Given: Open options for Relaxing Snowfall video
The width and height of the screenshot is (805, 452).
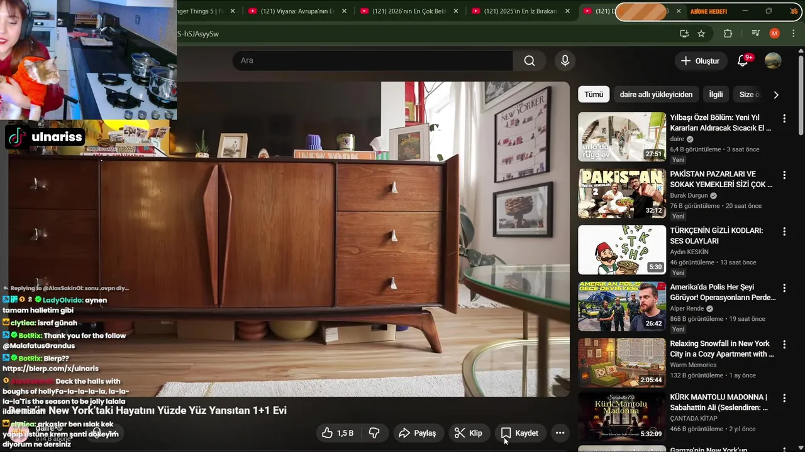Looking at the screenshot, I should (784, 345).
